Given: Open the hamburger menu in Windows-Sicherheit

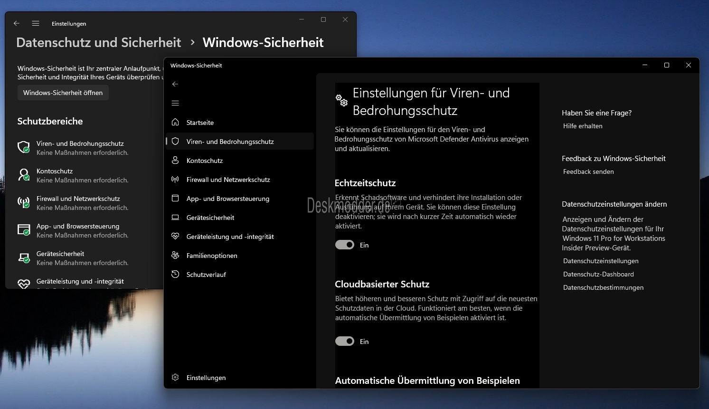Looking at the screenshot, I should [x=175, y=103].
